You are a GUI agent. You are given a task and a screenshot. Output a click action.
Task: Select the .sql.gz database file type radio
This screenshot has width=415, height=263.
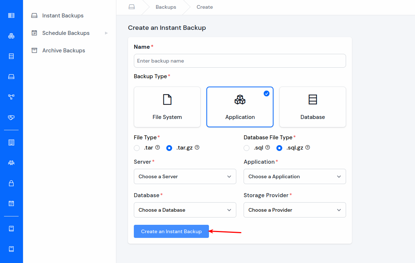click(279, 148)
